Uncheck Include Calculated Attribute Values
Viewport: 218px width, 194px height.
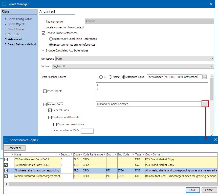(43, 50)
